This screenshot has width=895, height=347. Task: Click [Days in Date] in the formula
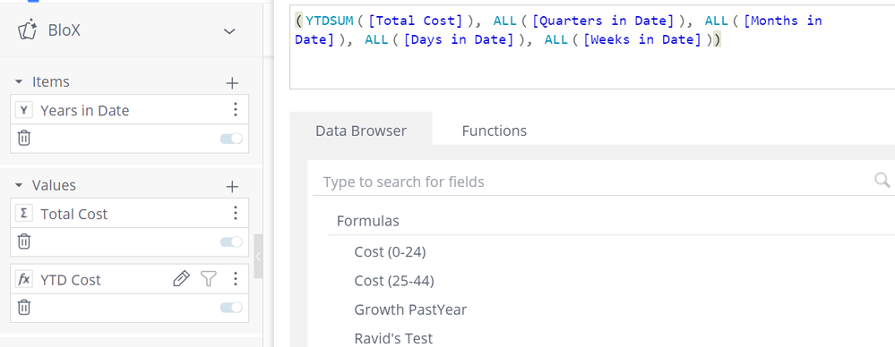[x=459, y=40]
